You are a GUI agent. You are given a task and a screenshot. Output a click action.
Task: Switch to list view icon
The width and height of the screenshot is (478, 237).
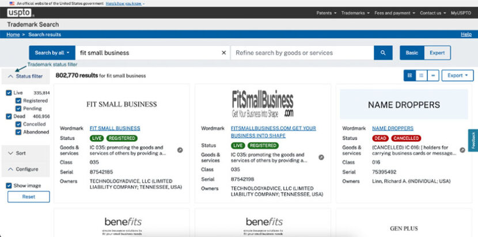coord(422,76)
